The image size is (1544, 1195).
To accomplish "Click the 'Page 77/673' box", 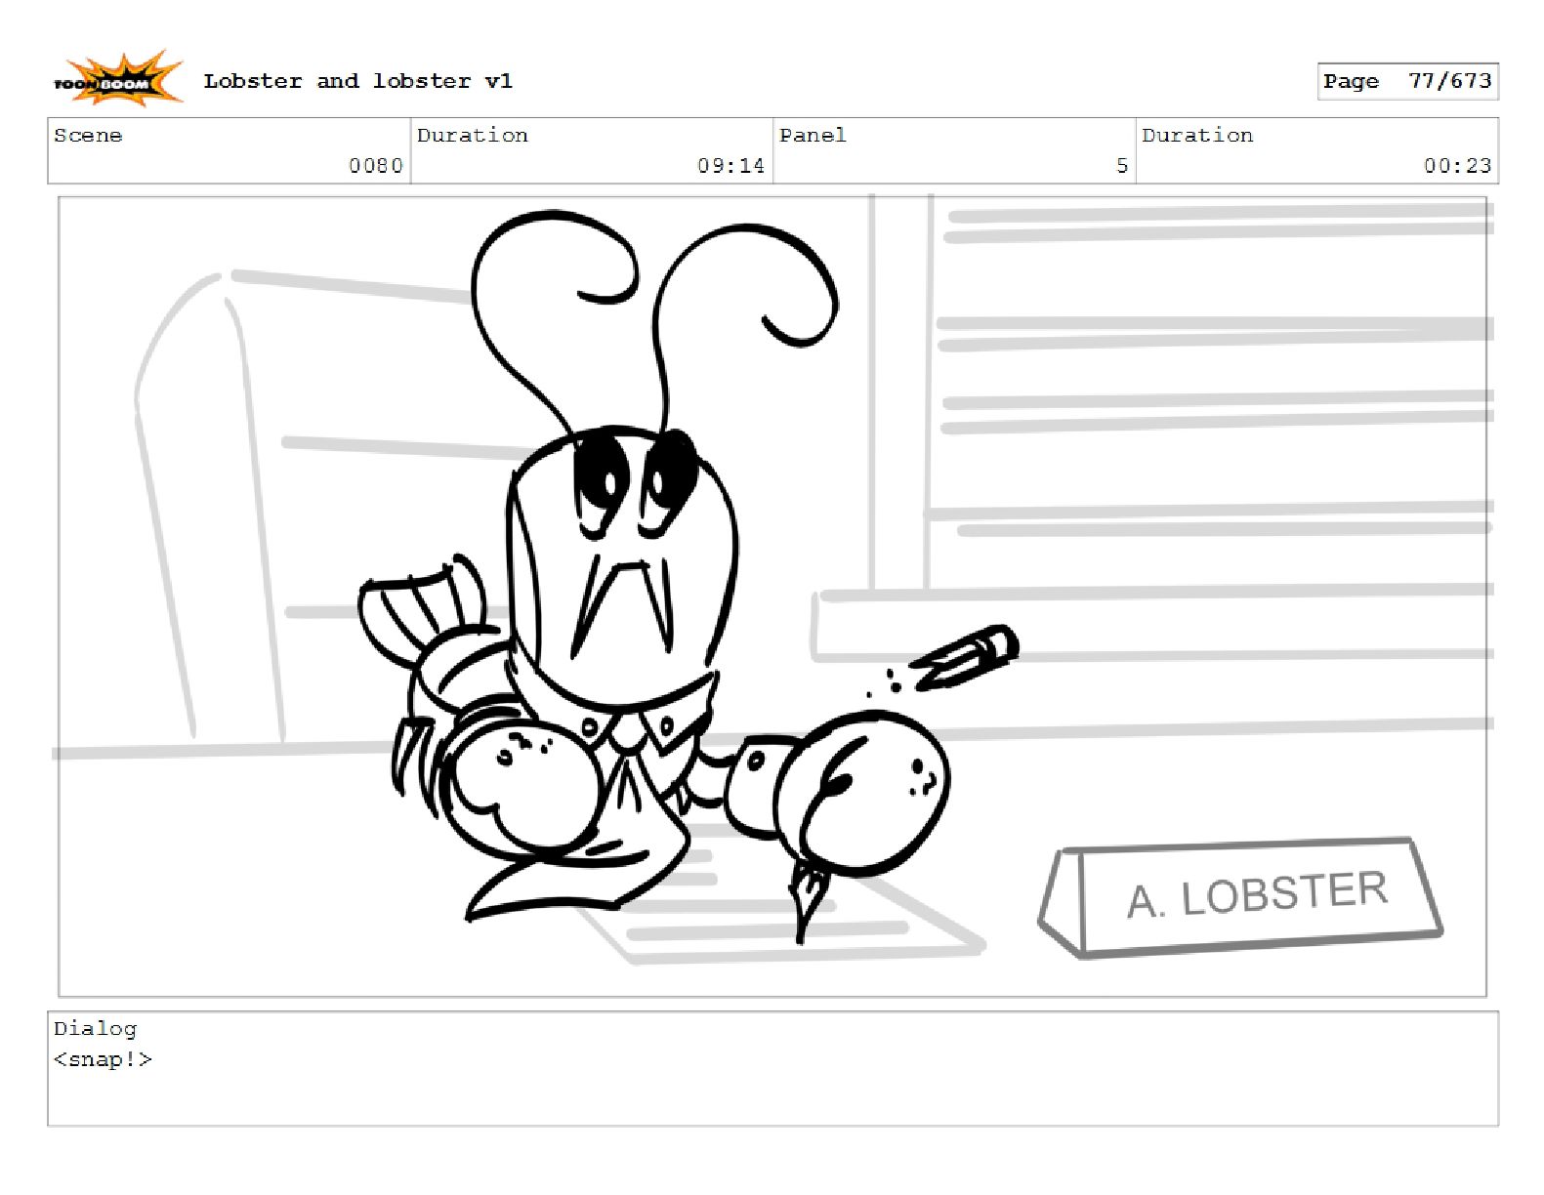I will 1407,81.
